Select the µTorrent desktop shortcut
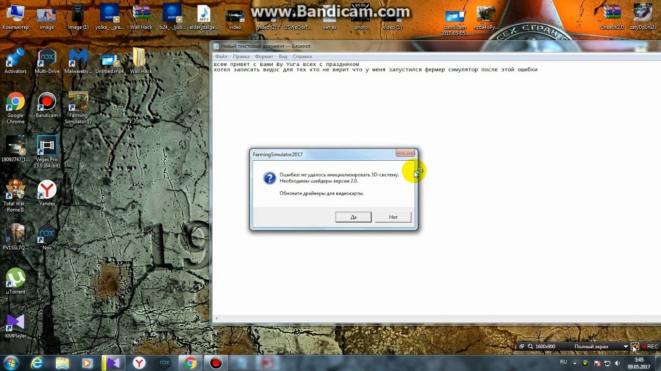 coord(15,281)
